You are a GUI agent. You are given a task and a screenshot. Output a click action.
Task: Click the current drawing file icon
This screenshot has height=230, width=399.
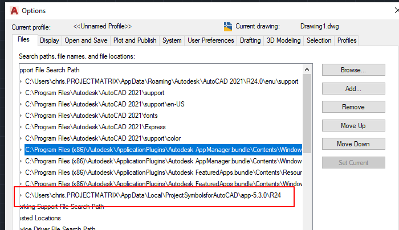coord(228,26)
